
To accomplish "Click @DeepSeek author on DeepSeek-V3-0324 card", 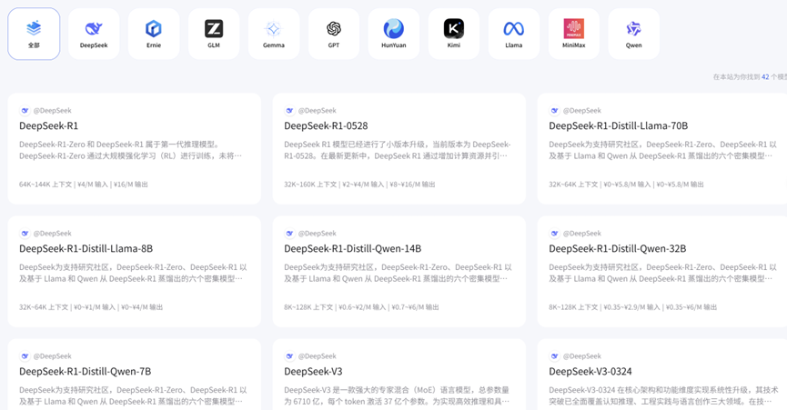I will tap(581, 355).
